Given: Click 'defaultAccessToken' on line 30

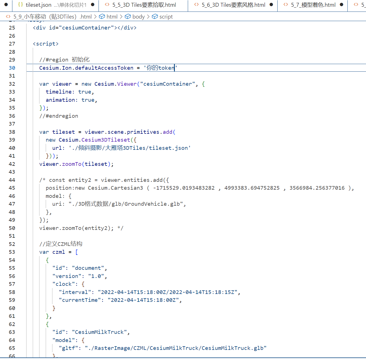Looking at the screenshot, I should (104, 68).
